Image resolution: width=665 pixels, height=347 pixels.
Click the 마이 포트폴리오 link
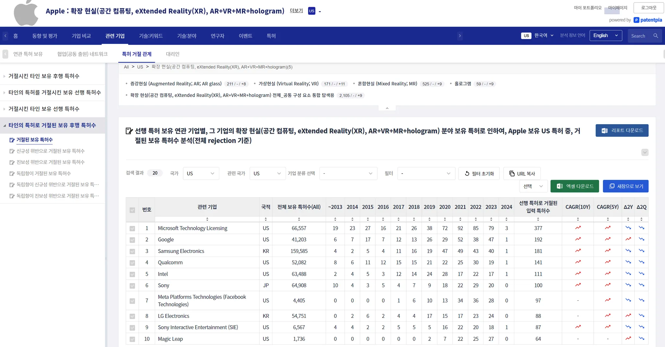(588, 7)
